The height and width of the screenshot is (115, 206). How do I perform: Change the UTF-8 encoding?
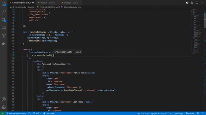[x=164, y=113]
